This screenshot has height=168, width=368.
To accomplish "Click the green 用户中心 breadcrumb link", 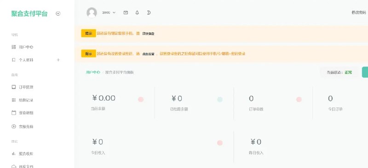I will (x=93, y=72).
